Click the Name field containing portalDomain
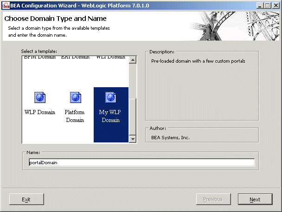The width and height of the screenshot is (282, 212). pyautogui.click(x=142, y=162)
